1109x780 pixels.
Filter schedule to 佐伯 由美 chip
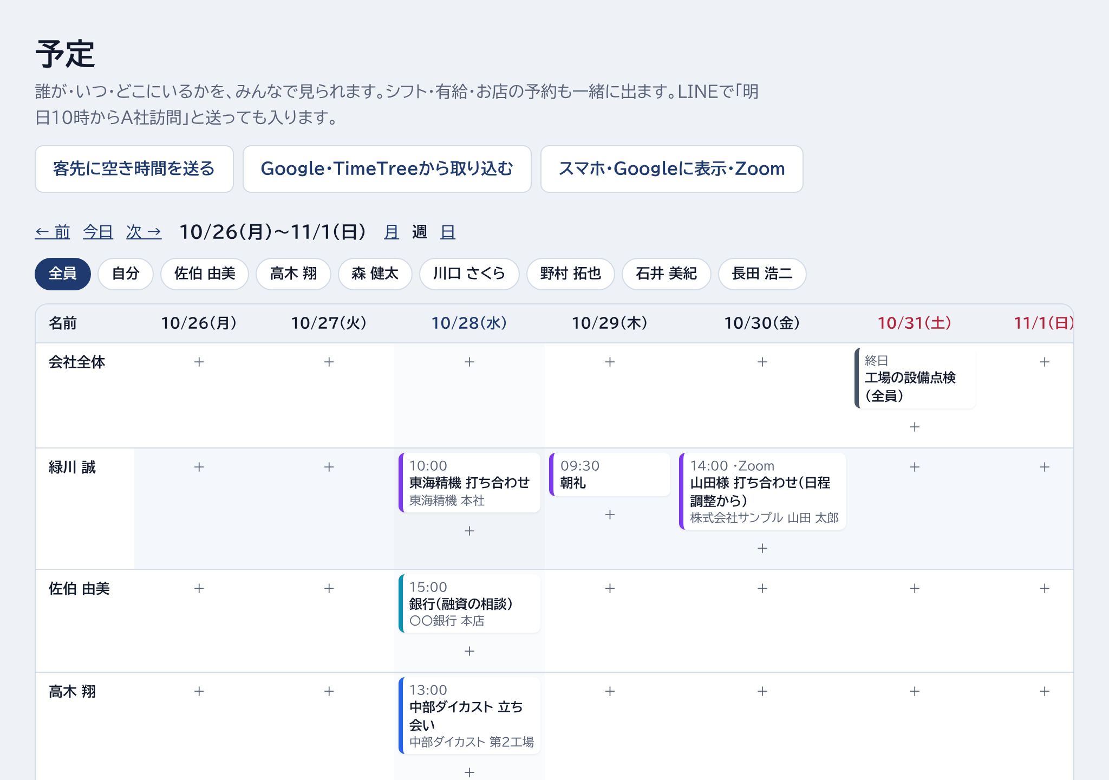205,274
